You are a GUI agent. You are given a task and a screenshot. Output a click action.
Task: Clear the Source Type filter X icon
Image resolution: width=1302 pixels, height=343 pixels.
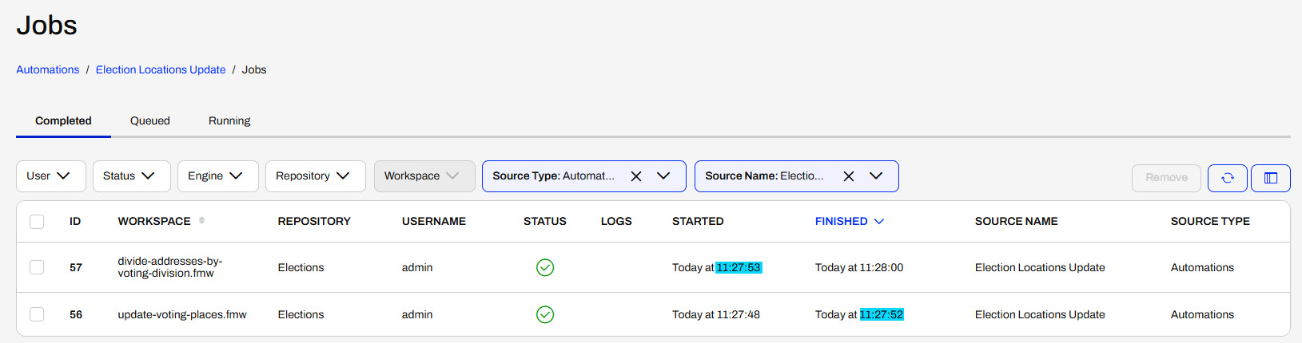pos(636,176)
